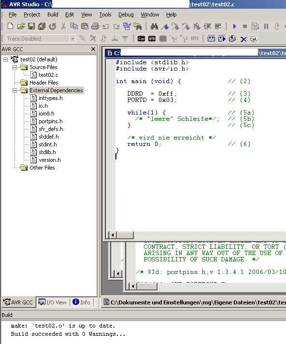Click the Undo arrow icon
Viewport: 286px width, 344px height.
point(106,26)
